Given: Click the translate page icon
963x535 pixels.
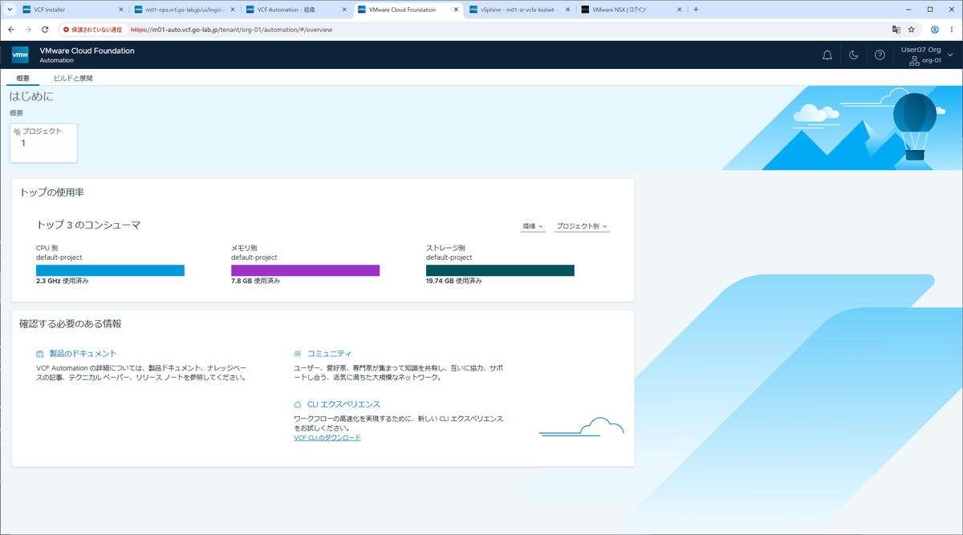Looking at the screenshot, I should tap(896, 29).
